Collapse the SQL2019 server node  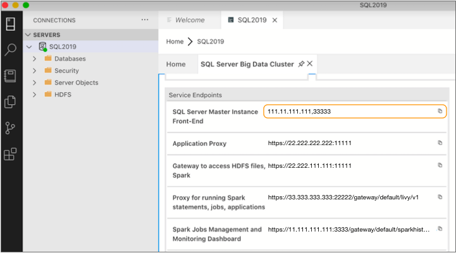[x=29, y=47]
